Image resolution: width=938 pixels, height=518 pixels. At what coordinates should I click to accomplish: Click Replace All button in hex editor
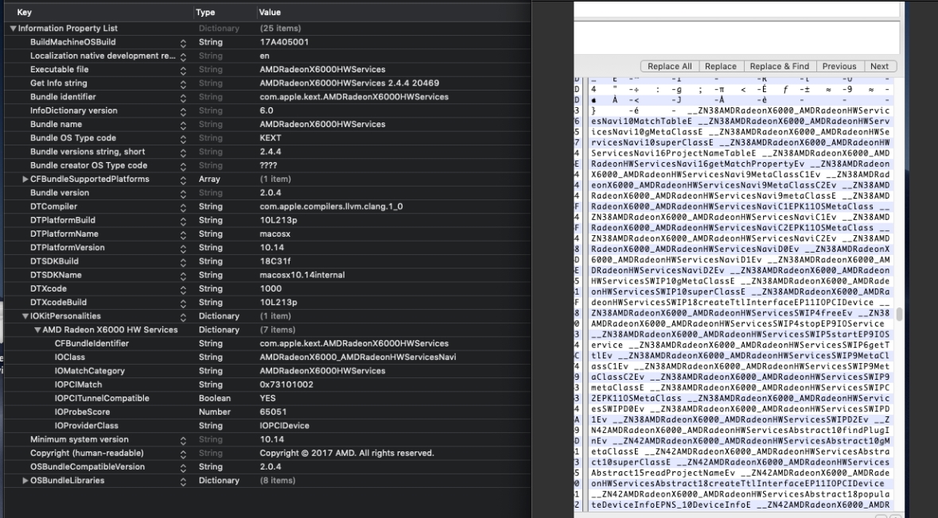[x=669, y=66]
